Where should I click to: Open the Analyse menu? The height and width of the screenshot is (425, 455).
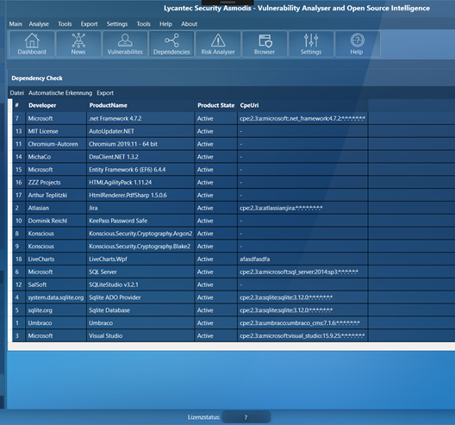[x=39, y=24]
